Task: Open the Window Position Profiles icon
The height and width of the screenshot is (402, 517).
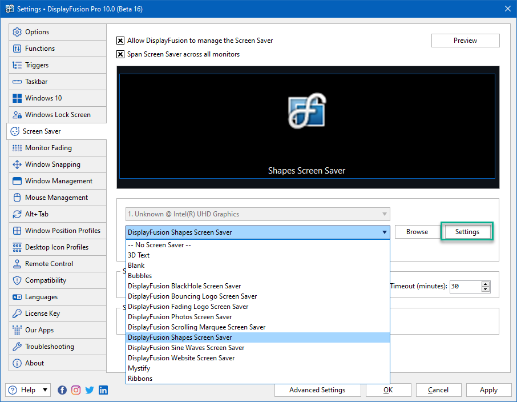Action: (x=17, y=230)
